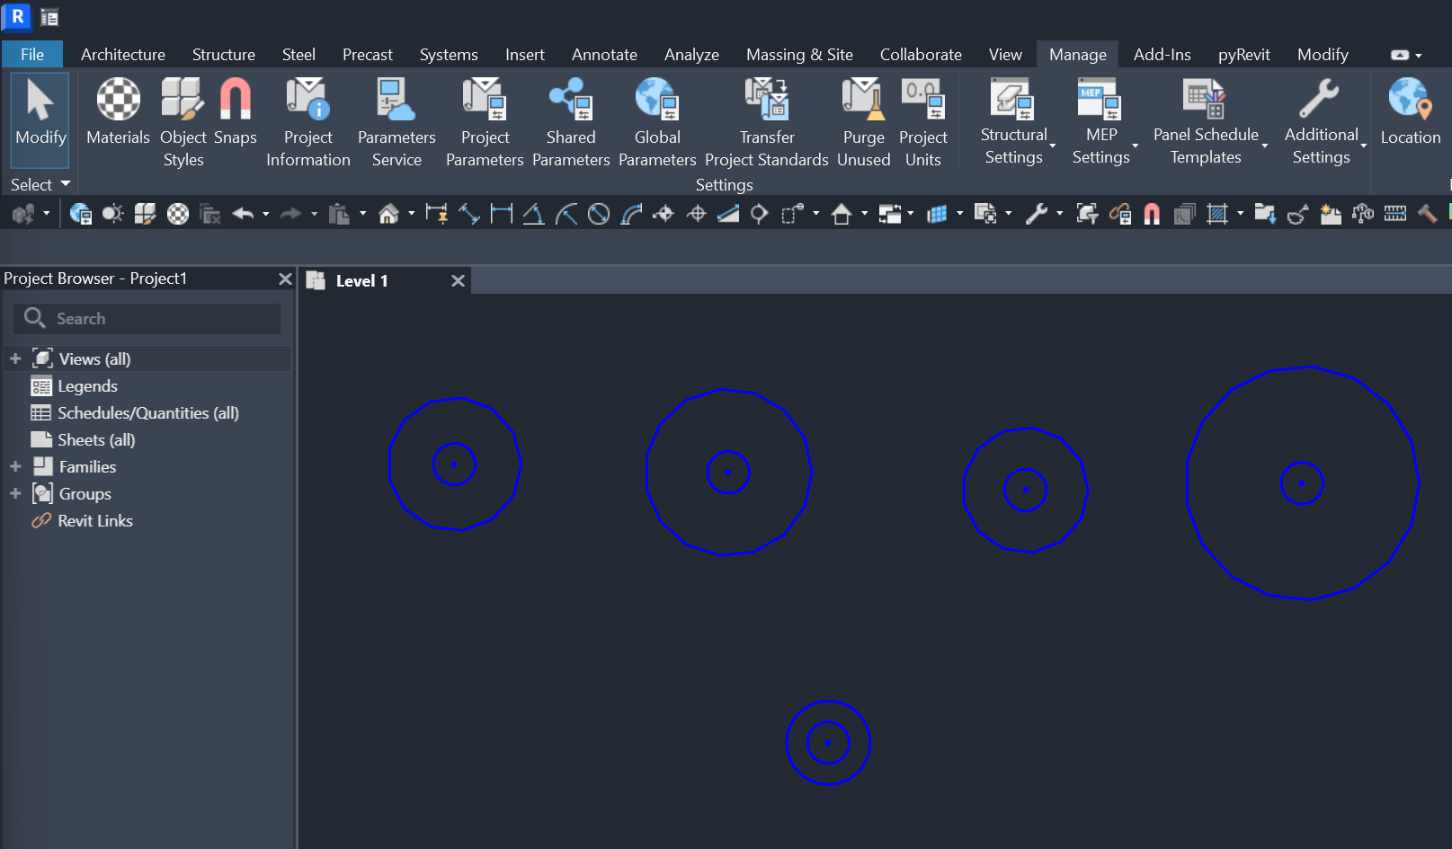The height and width of the screenshot is (849, 1452).
Task: Open the Undo history dropdown arrow
Action: coord(265,214)
